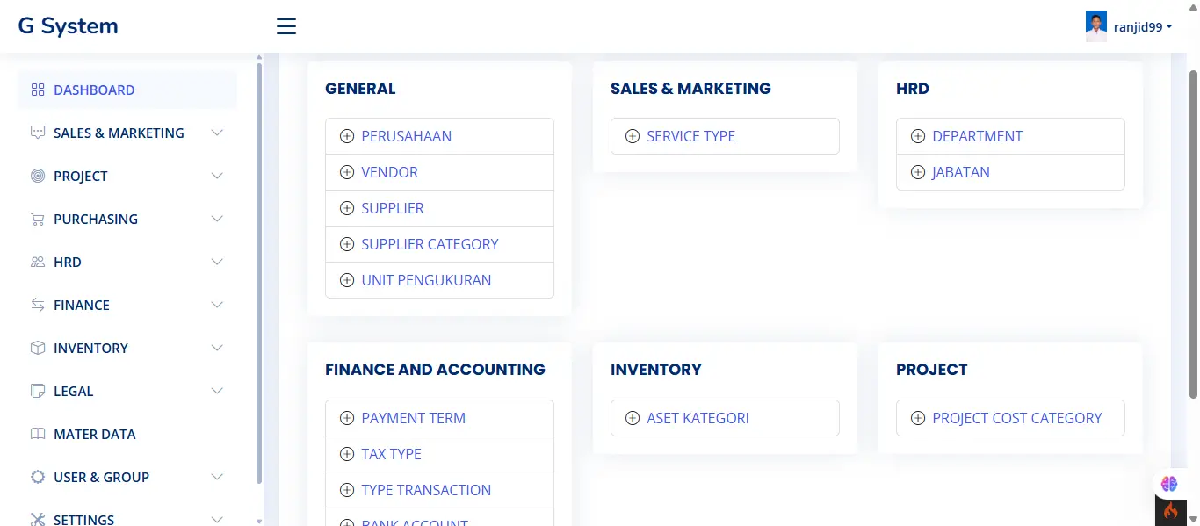Click the brain icon at right edge
Image resolution: width=1200 pixels, height=526 pixels.
(1169, 484)
